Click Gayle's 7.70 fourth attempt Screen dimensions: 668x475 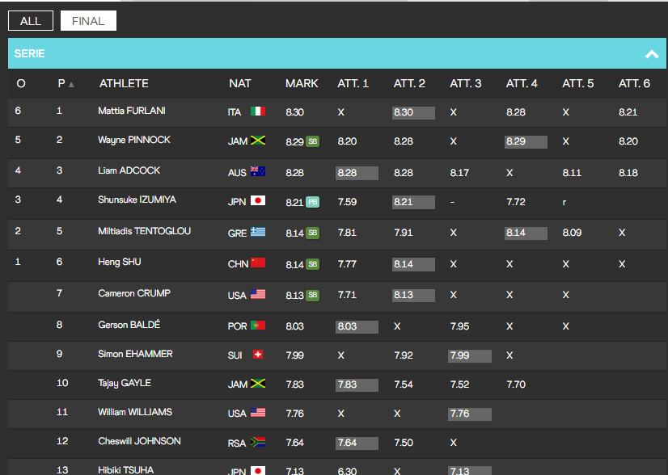[x=515, y=385]
